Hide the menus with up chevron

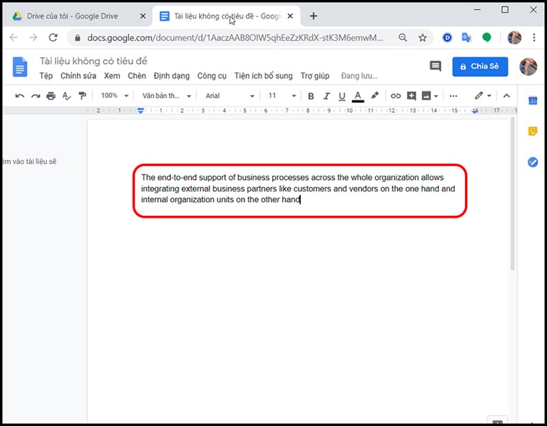pyautogui.click(x=507, y=96)
